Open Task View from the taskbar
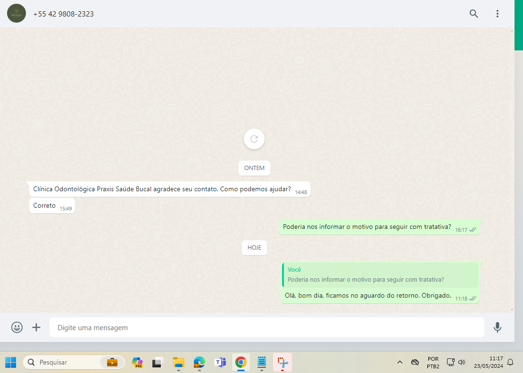 pyautogui.click(x=158, y=362)
